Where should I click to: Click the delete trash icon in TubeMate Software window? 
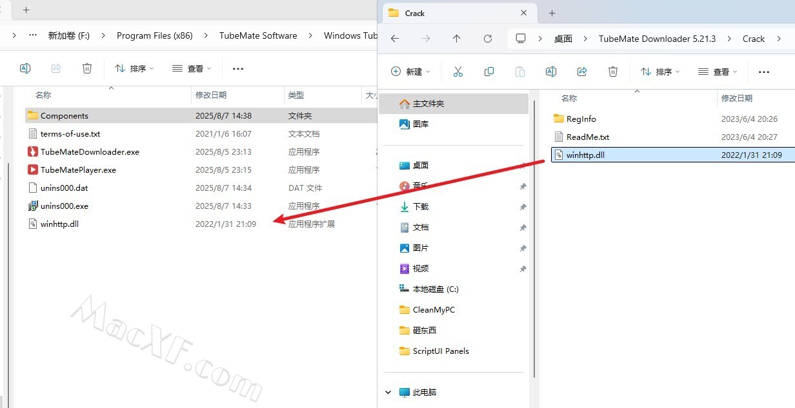coord(87,68)
